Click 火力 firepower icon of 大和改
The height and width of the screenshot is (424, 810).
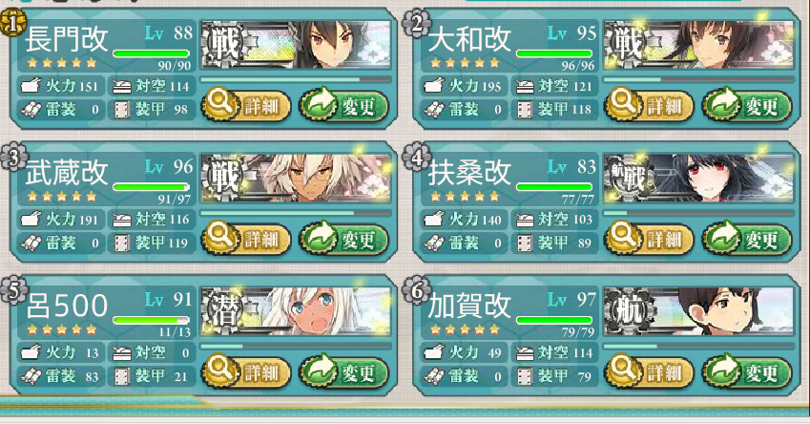click(433, 85)
